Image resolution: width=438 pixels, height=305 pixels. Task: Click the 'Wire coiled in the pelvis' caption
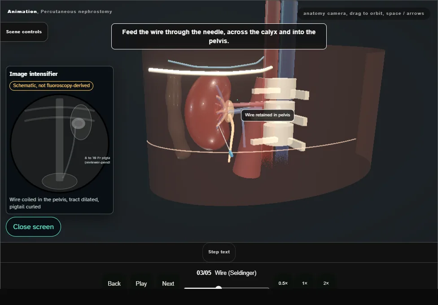[x=54, y=203]
